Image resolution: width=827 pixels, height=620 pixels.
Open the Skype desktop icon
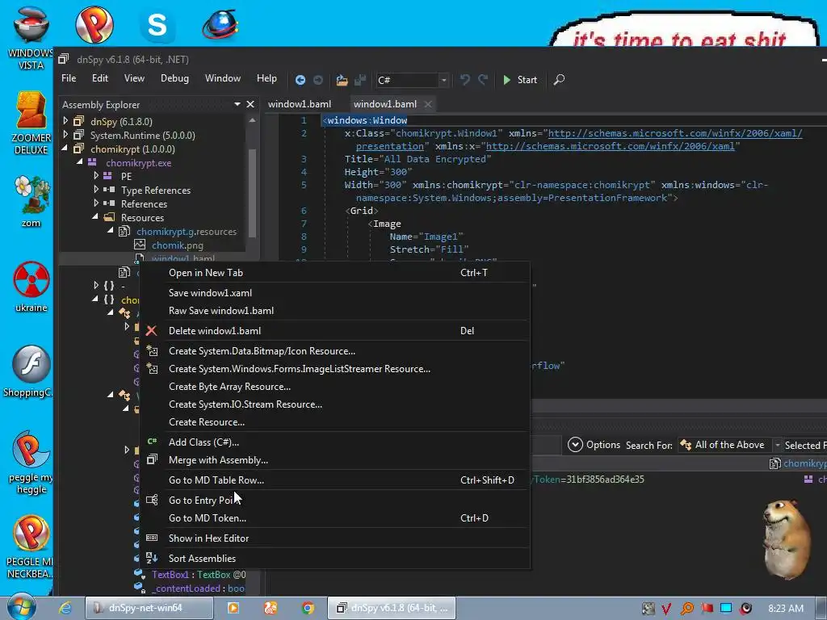(x=157, y=25)
